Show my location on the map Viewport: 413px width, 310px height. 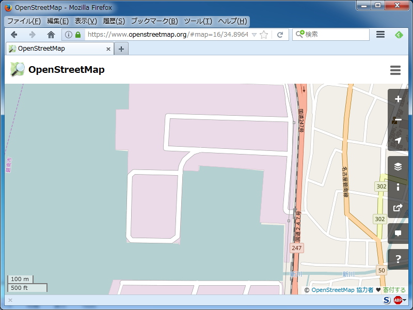click(x=398, y=140)
